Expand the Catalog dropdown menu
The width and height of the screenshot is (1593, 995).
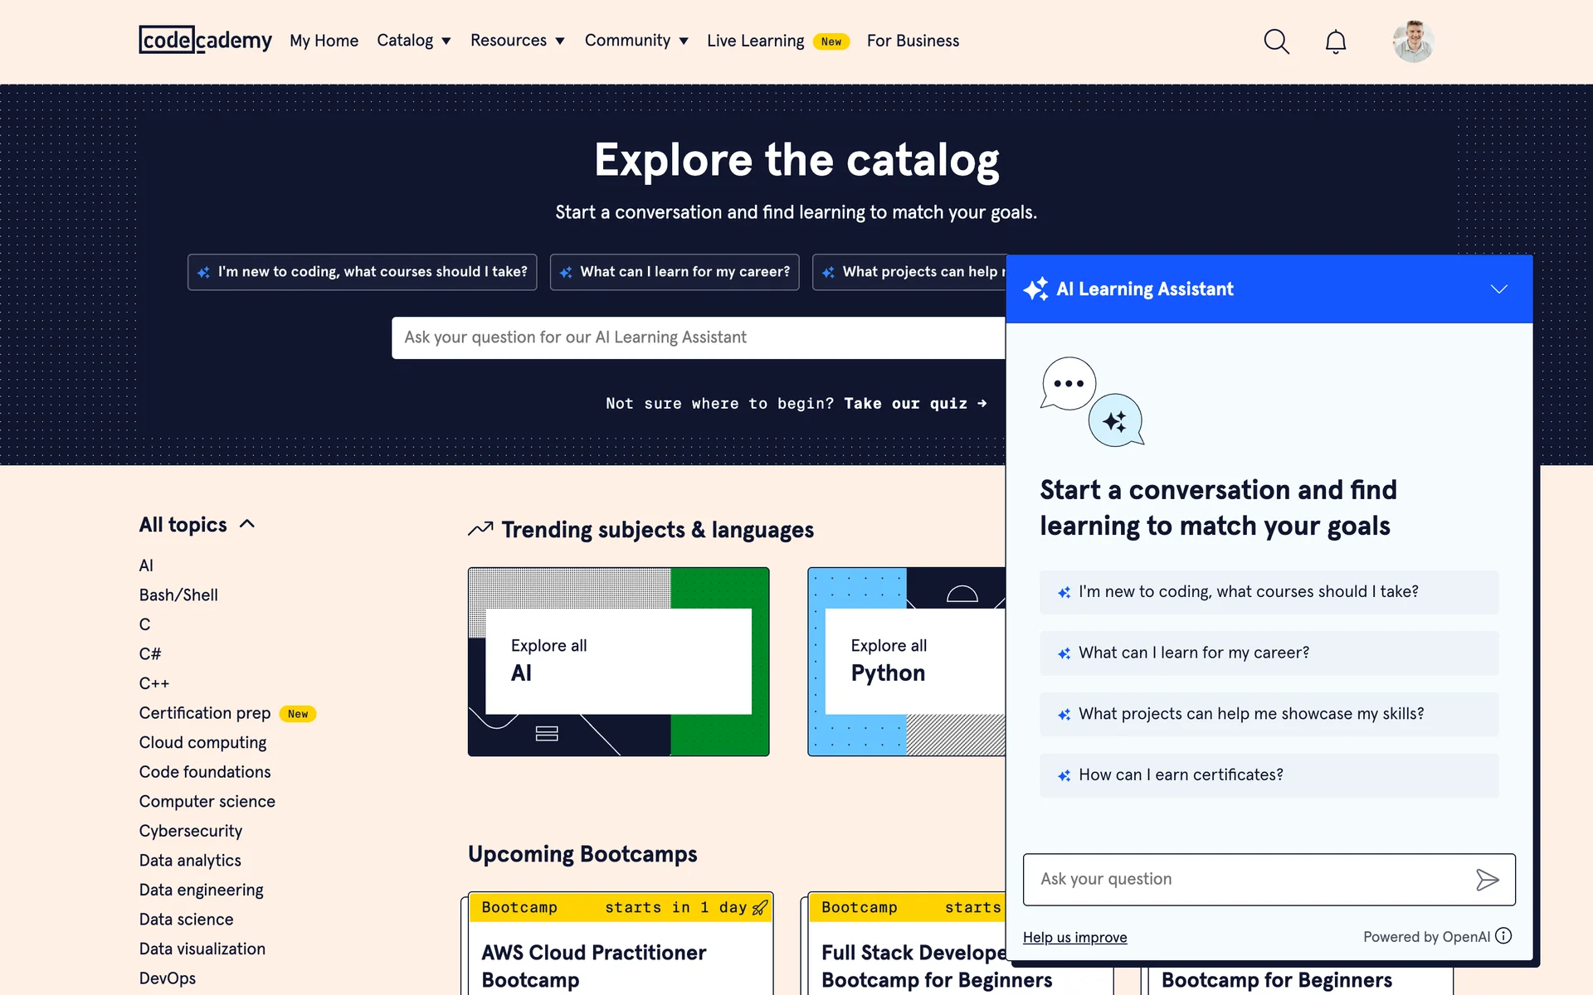coord(413,41)
